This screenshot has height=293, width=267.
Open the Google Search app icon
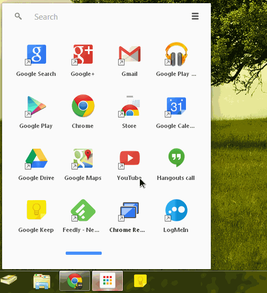tap(37, 54)
